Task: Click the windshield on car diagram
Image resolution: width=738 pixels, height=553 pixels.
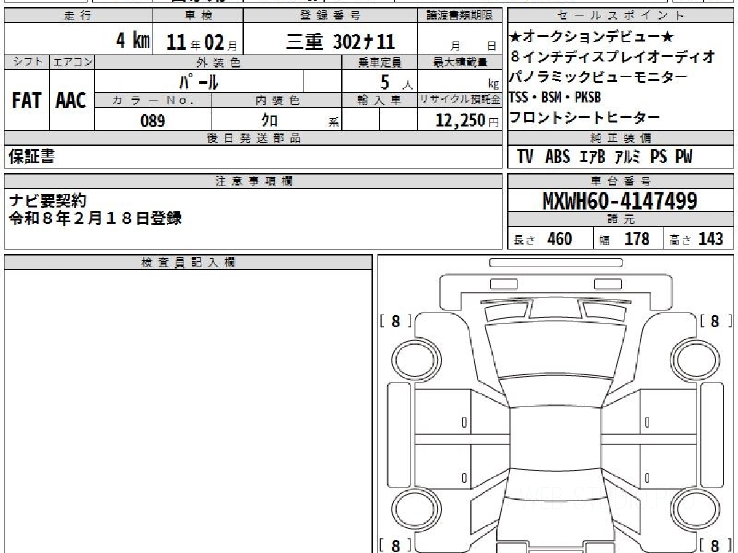Action: 555,392
